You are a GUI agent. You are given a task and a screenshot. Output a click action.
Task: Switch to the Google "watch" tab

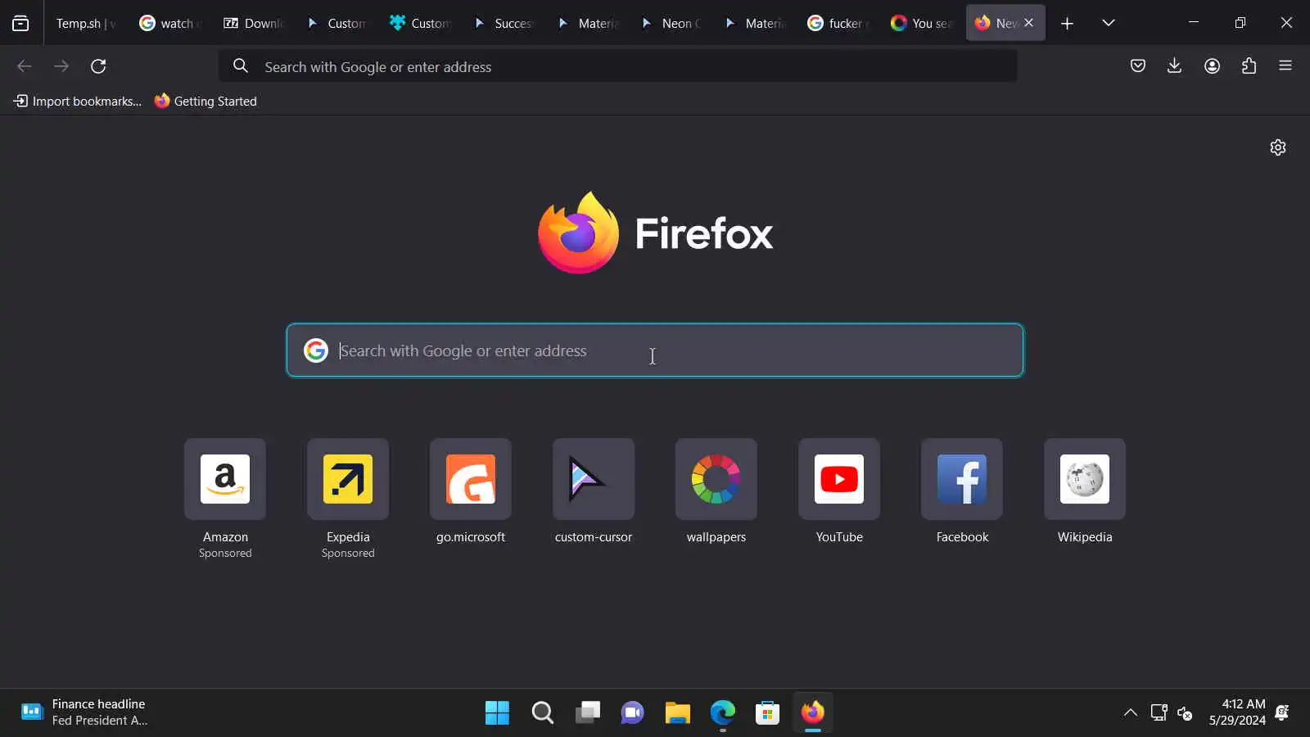click(x=169, y=23)
